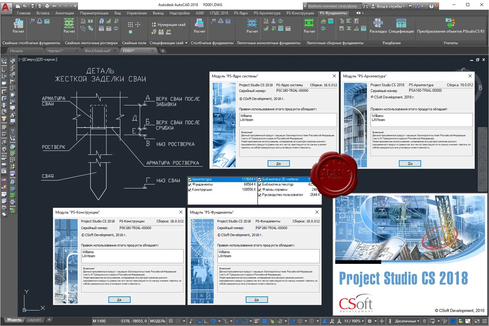
Task: Expand the snap mode dropdown arrow after grid
Action: click(x=184, y=321)
